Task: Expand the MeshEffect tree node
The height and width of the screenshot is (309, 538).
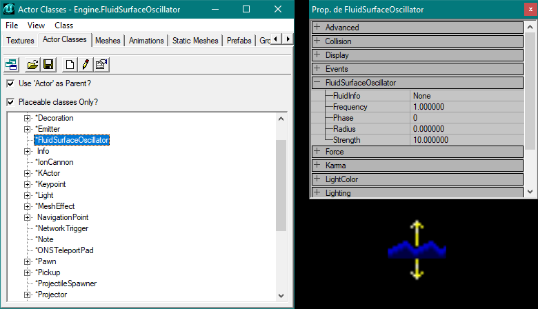Action: [27, 206]
